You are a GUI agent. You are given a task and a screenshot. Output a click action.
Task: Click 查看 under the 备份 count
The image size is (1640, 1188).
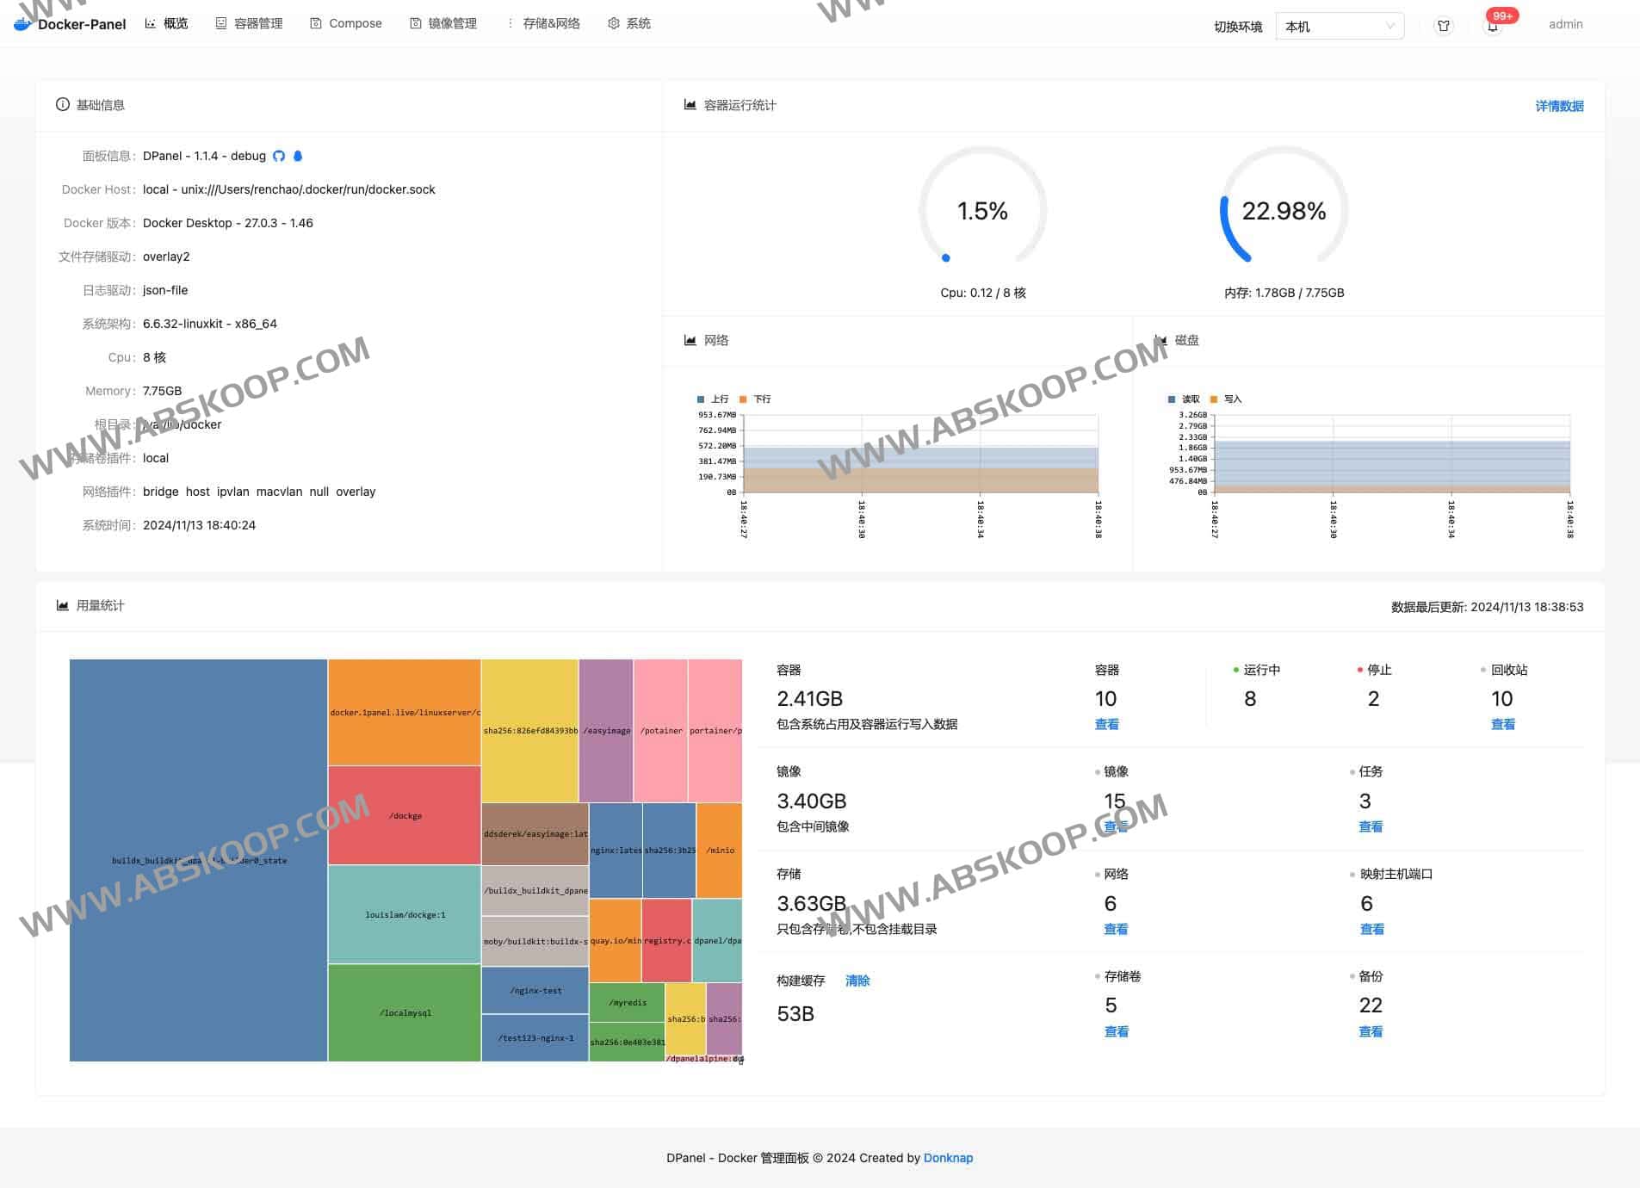pyautogui.click(x=1371, y=1031)
